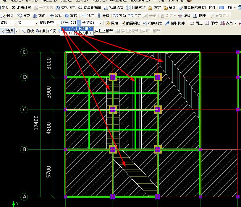
Task: Click the 定义 define button
Action: (x=5, y=7)
